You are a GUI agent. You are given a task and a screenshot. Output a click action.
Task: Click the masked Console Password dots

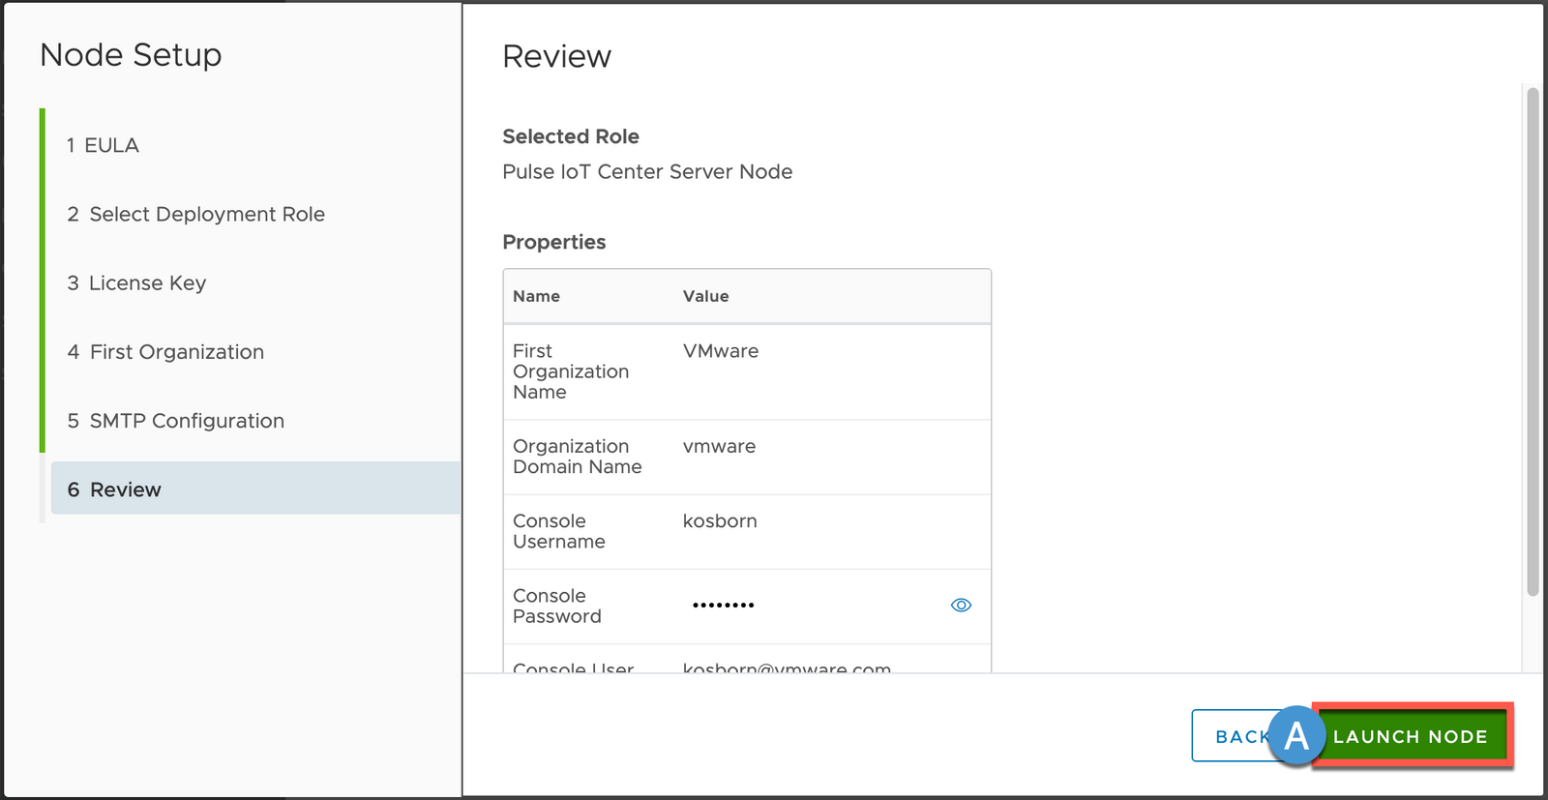point(724,606)
